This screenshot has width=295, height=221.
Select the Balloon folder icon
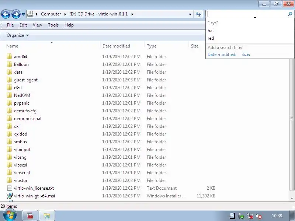9,64
